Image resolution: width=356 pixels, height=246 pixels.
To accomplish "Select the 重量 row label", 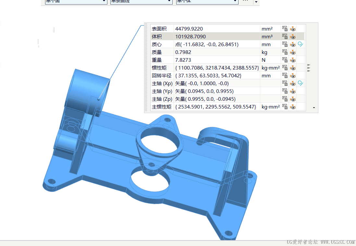I will click(157, 60).
